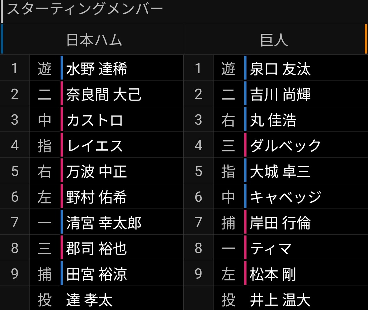Image resolution: width=368 pixels, height=310 pixels.
Task: Select 万波 中正 entry
Action: click(x=96, y=172)
